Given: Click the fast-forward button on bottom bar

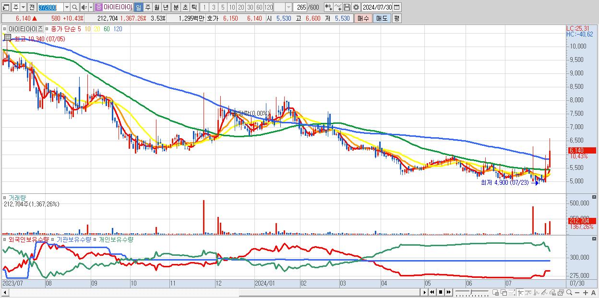Looking at the screenshot, I should [448, 292].
